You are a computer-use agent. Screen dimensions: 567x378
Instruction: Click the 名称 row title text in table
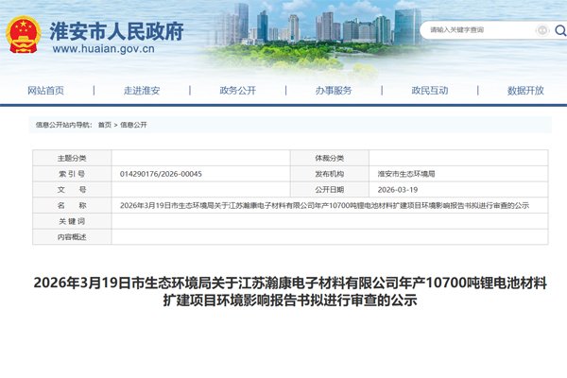(x=324, y=205)
